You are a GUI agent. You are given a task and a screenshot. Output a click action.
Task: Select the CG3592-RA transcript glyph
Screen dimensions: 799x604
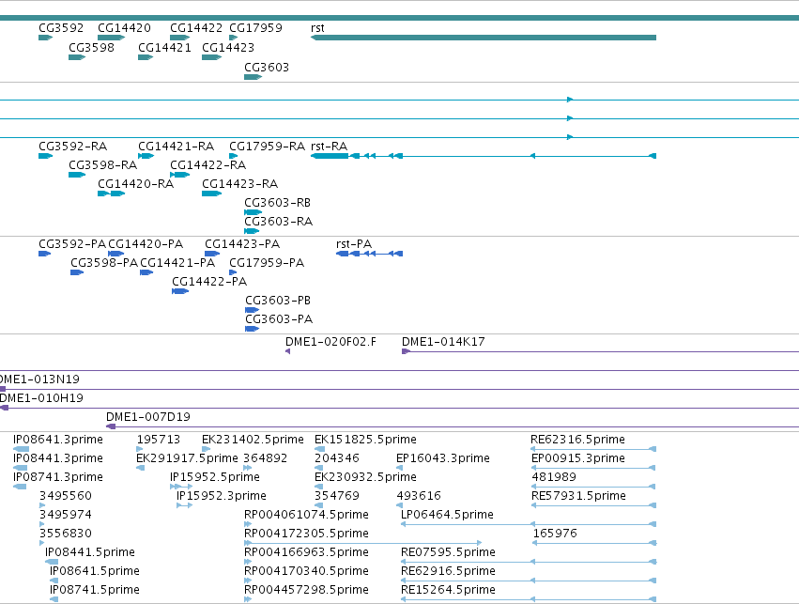45,156
